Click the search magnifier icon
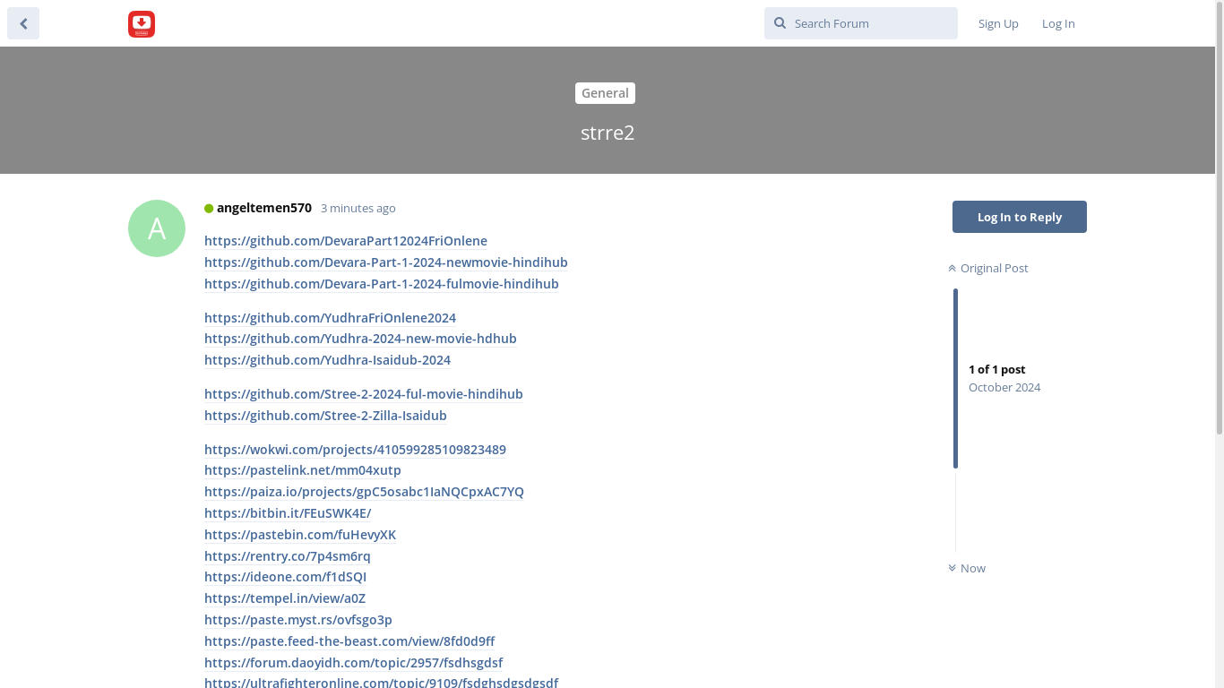This screenshot has width=1224, height=688. (780, 23)
